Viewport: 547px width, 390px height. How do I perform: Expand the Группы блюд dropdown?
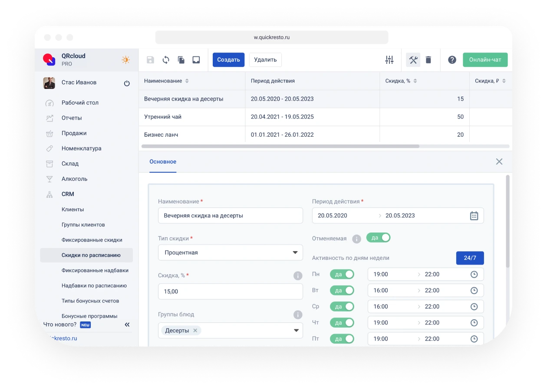(296, 330)
